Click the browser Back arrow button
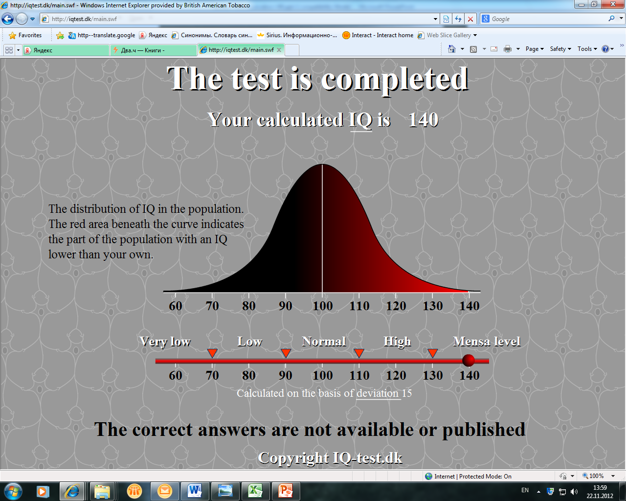The width and height of the screenshot is (626, 501). [8, 19]
